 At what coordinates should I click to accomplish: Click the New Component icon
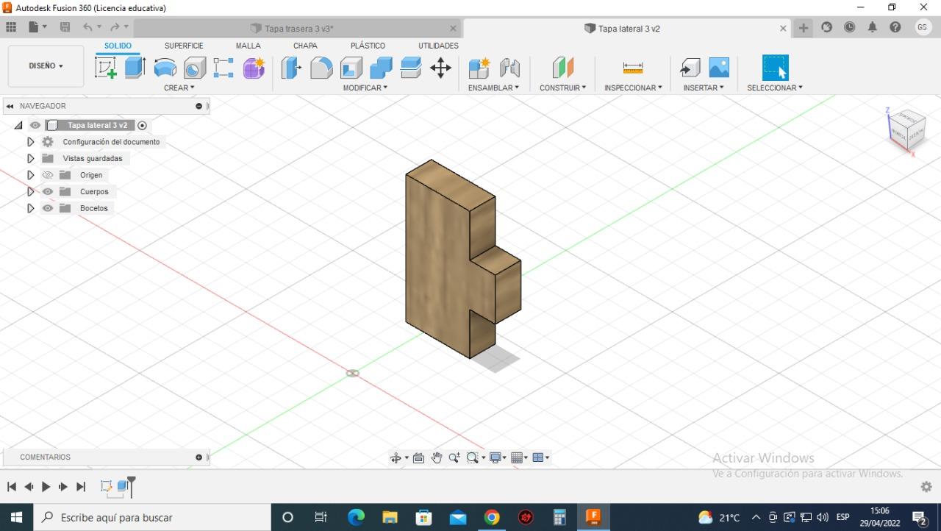pyautogui.click(x=479, y=68)
